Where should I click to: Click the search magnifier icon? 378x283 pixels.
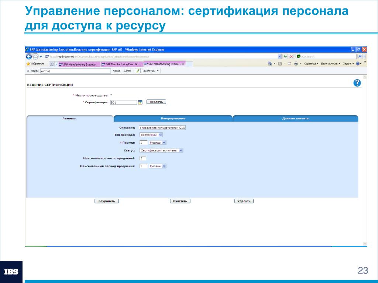(360, 56)
